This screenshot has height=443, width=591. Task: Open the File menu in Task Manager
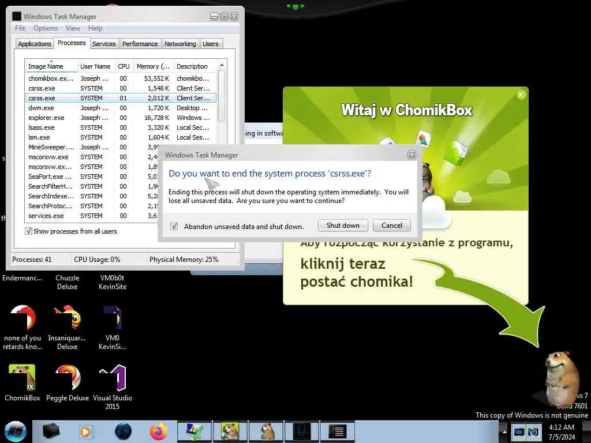click(20, 28)
